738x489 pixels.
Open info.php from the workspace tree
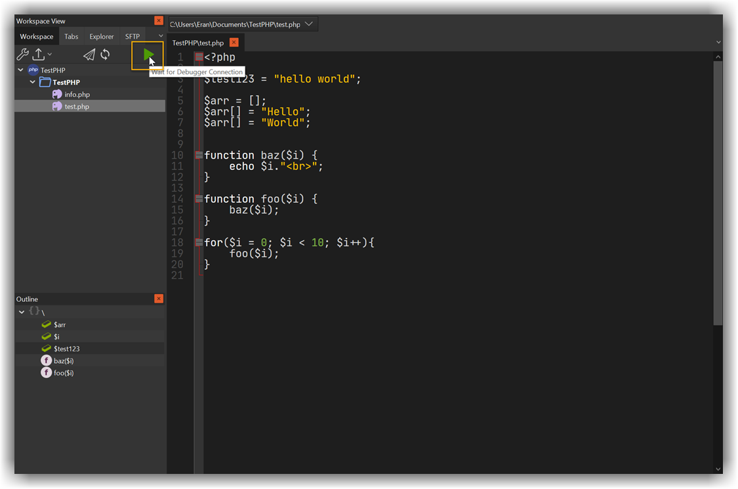[77, 95]
